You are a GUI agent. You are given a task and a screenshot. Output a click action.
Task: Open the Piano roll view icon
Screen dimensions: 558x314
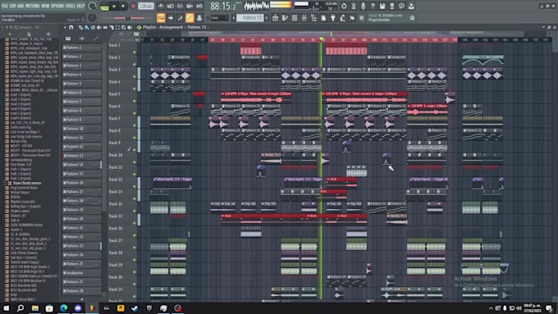pos(285,18)
